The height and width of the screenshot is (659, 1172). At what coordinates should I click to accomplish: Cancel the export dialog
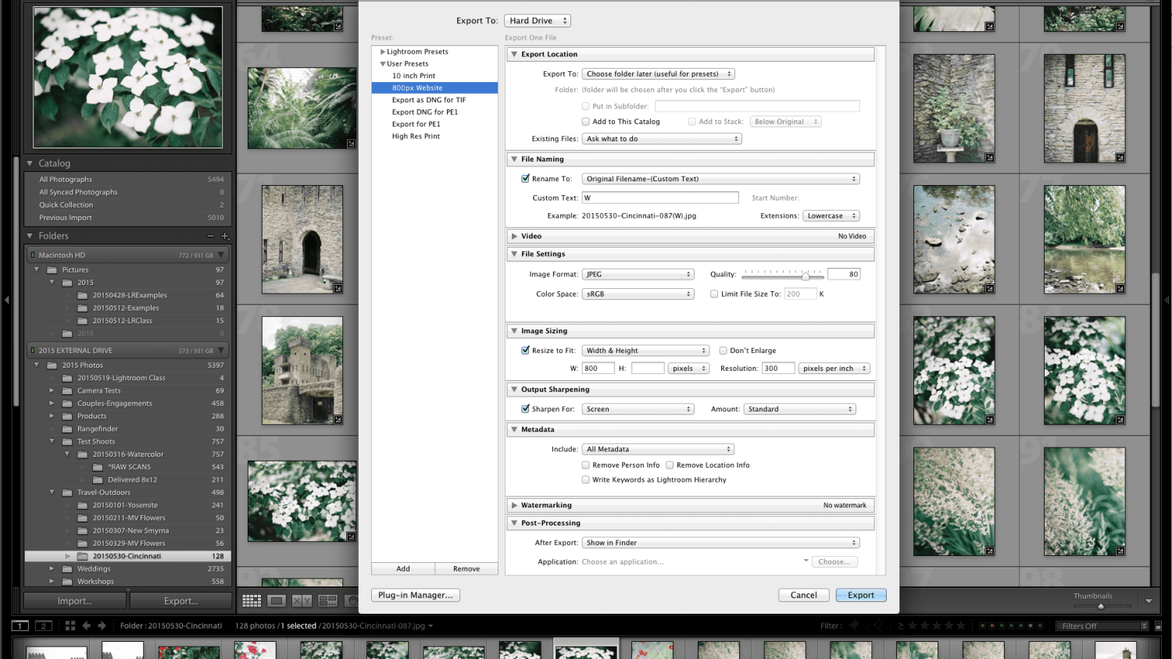click(804, 595)
